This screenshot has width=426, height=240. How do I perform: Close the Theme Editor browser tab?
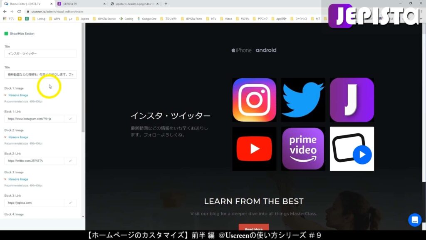pyautogui.click(x=51, y=4)
